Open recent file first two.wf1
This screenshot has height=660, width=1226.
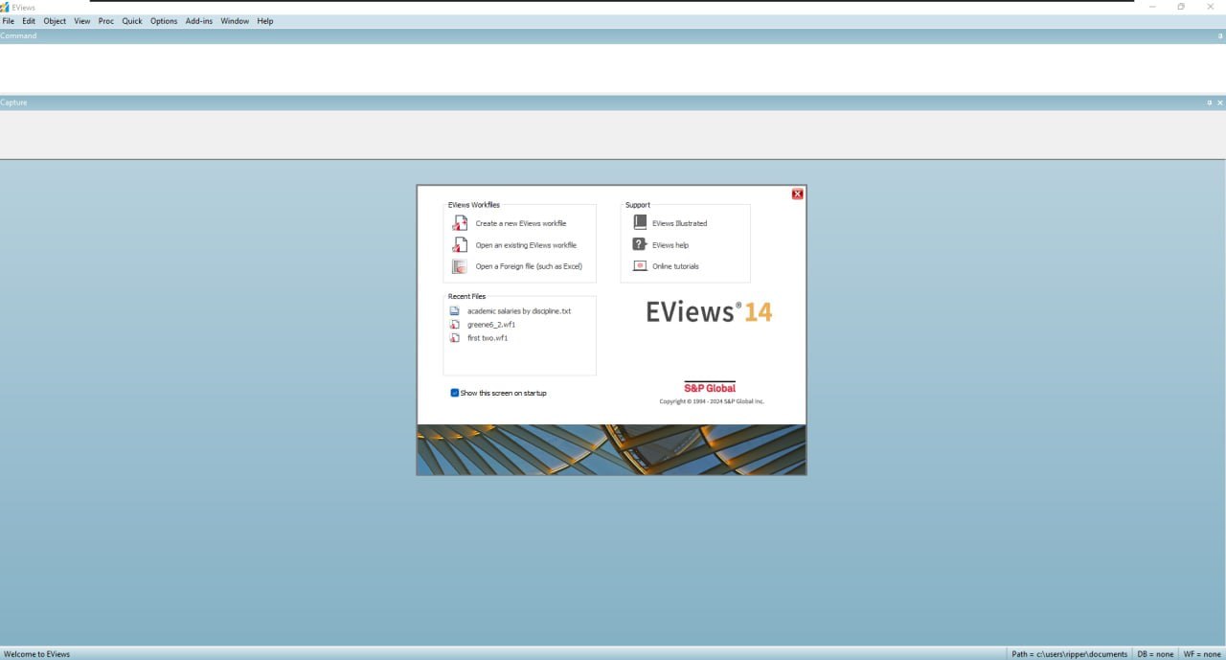(x=488, y=338)
